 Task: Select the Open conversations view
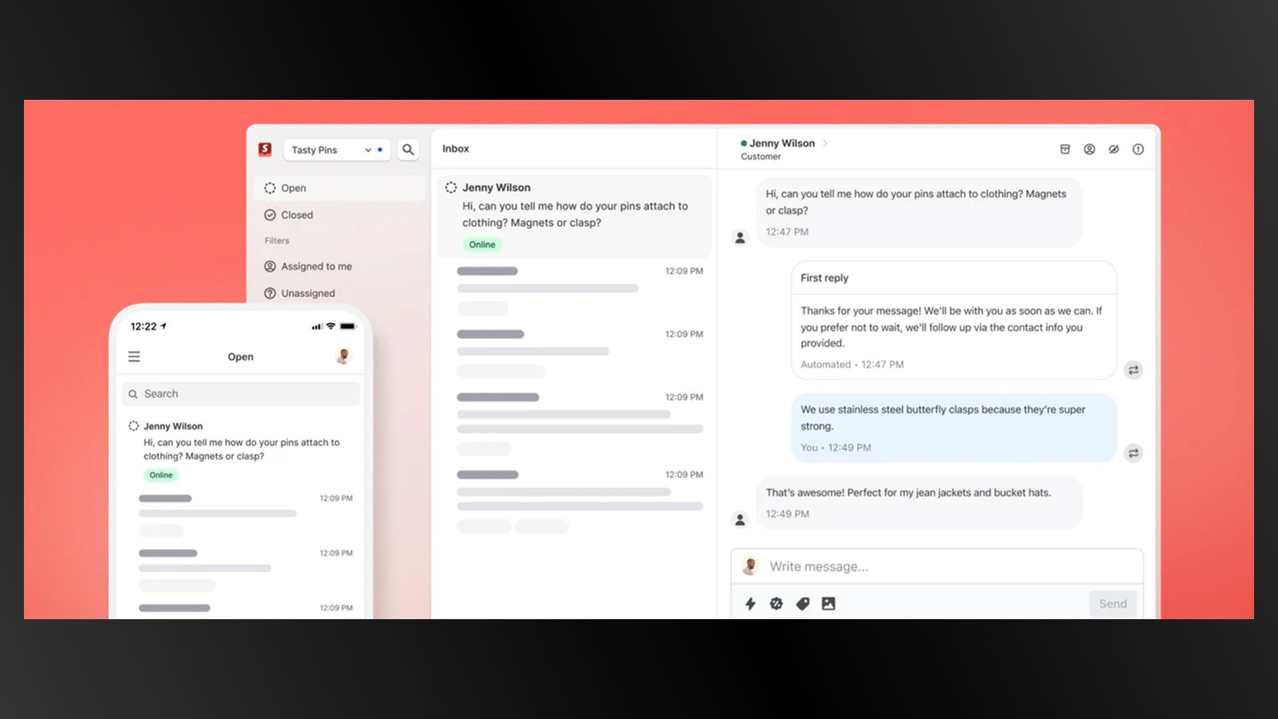(x=294, y=188)
